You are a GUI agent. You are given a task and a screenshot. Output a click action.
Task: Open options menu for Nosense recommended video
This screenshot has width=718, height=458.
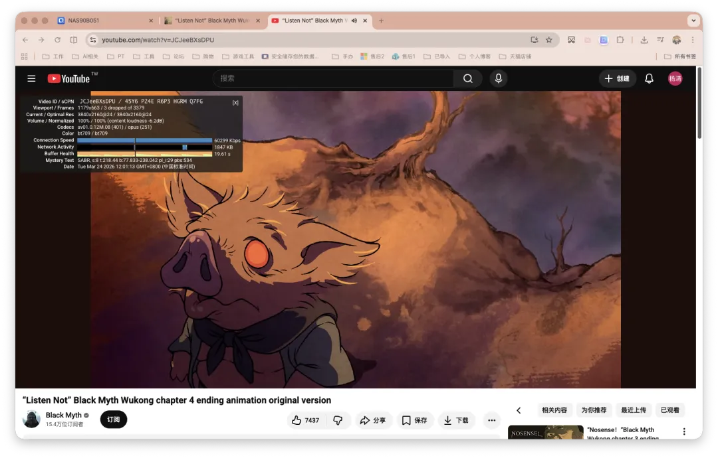pos(684,431)
